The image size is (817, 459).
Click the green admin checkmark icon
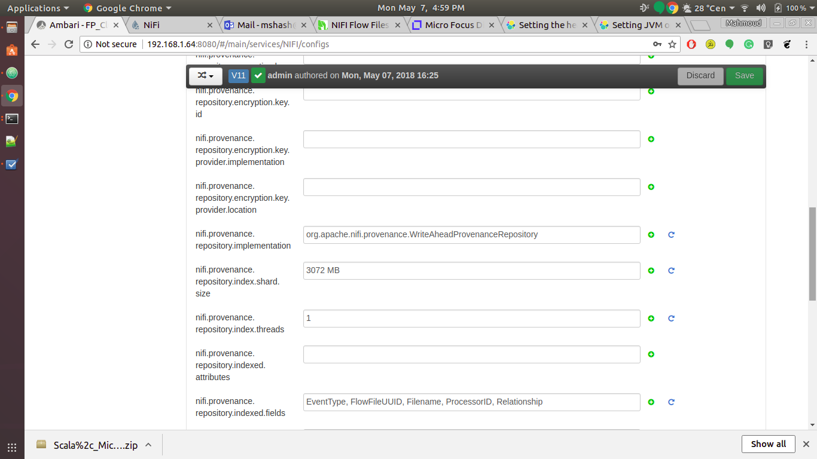(258, 76)
